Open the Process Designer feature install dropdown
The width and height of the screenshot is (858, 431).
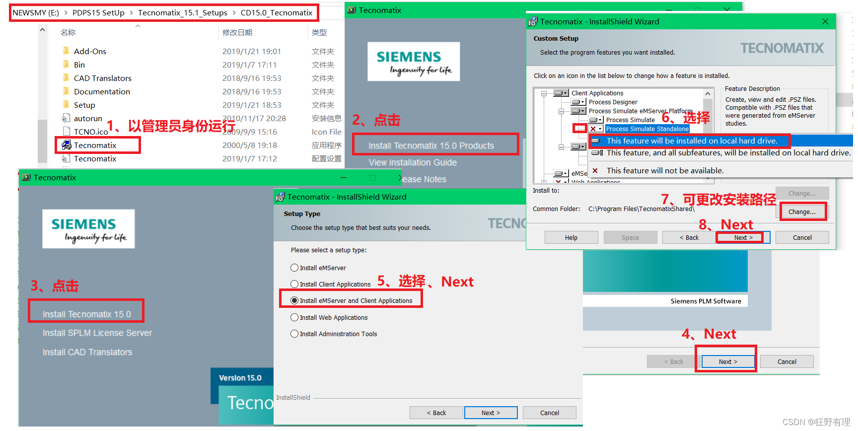click(578, 102)
